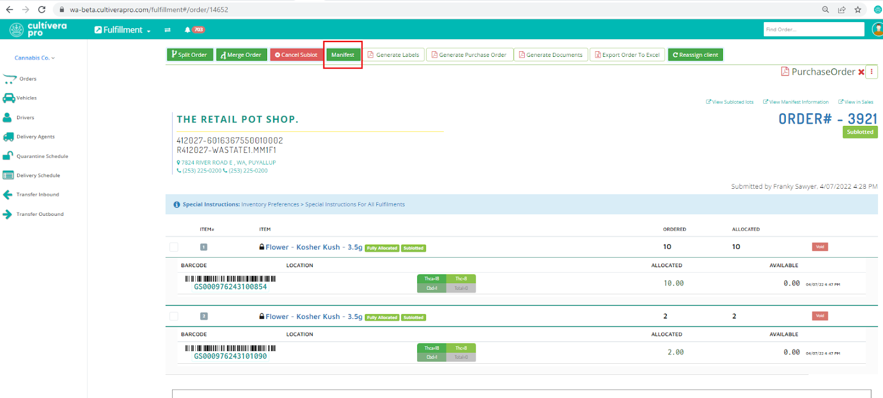Image resolution: width=883 pixels, height=398 pixels.
Task: Open Delivery Agents in the sidebar
Action: coord(36,137)
